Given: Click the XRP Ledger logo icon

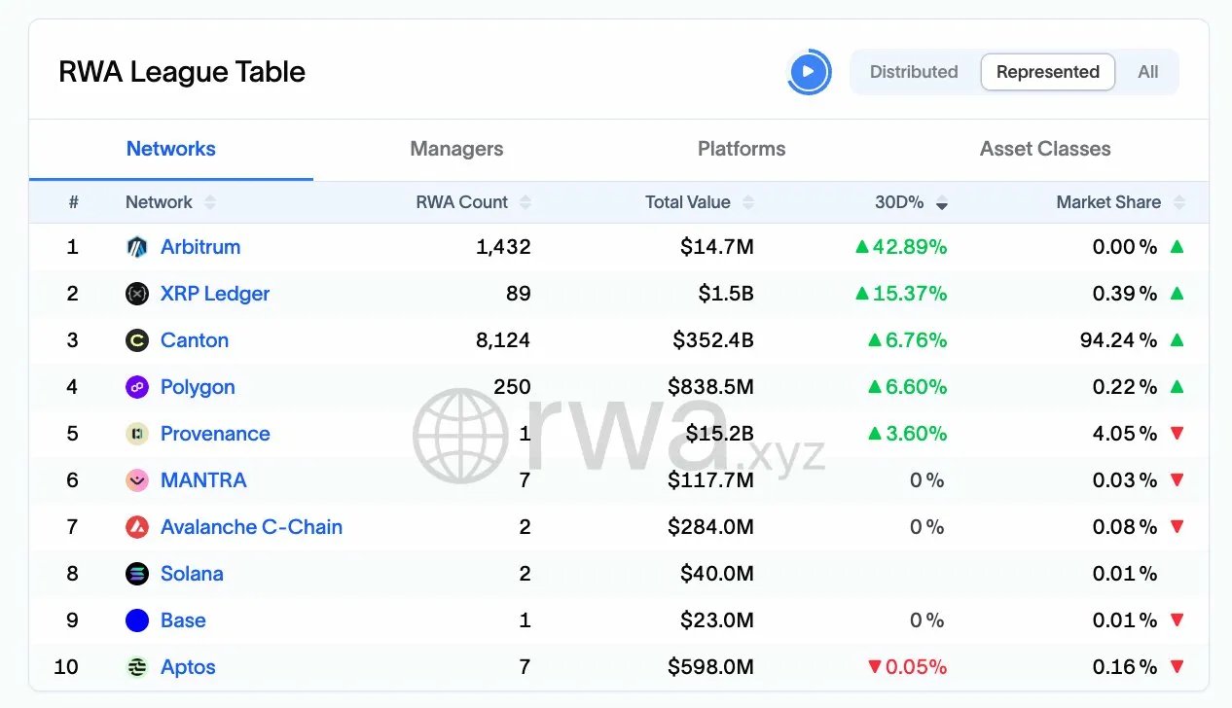Looking at the screenshot, I should click(137, 294).
